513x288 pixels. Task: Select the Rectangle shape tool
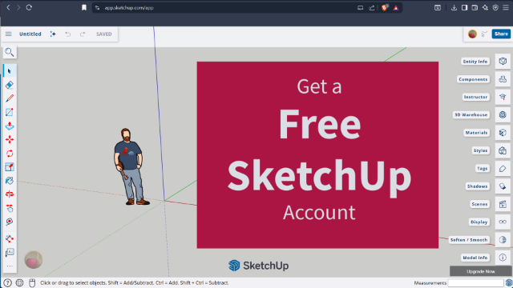tap(10, 112)
